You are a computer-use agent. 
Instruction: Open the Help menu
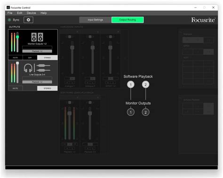pyautogui.click(x=44, y=13)
